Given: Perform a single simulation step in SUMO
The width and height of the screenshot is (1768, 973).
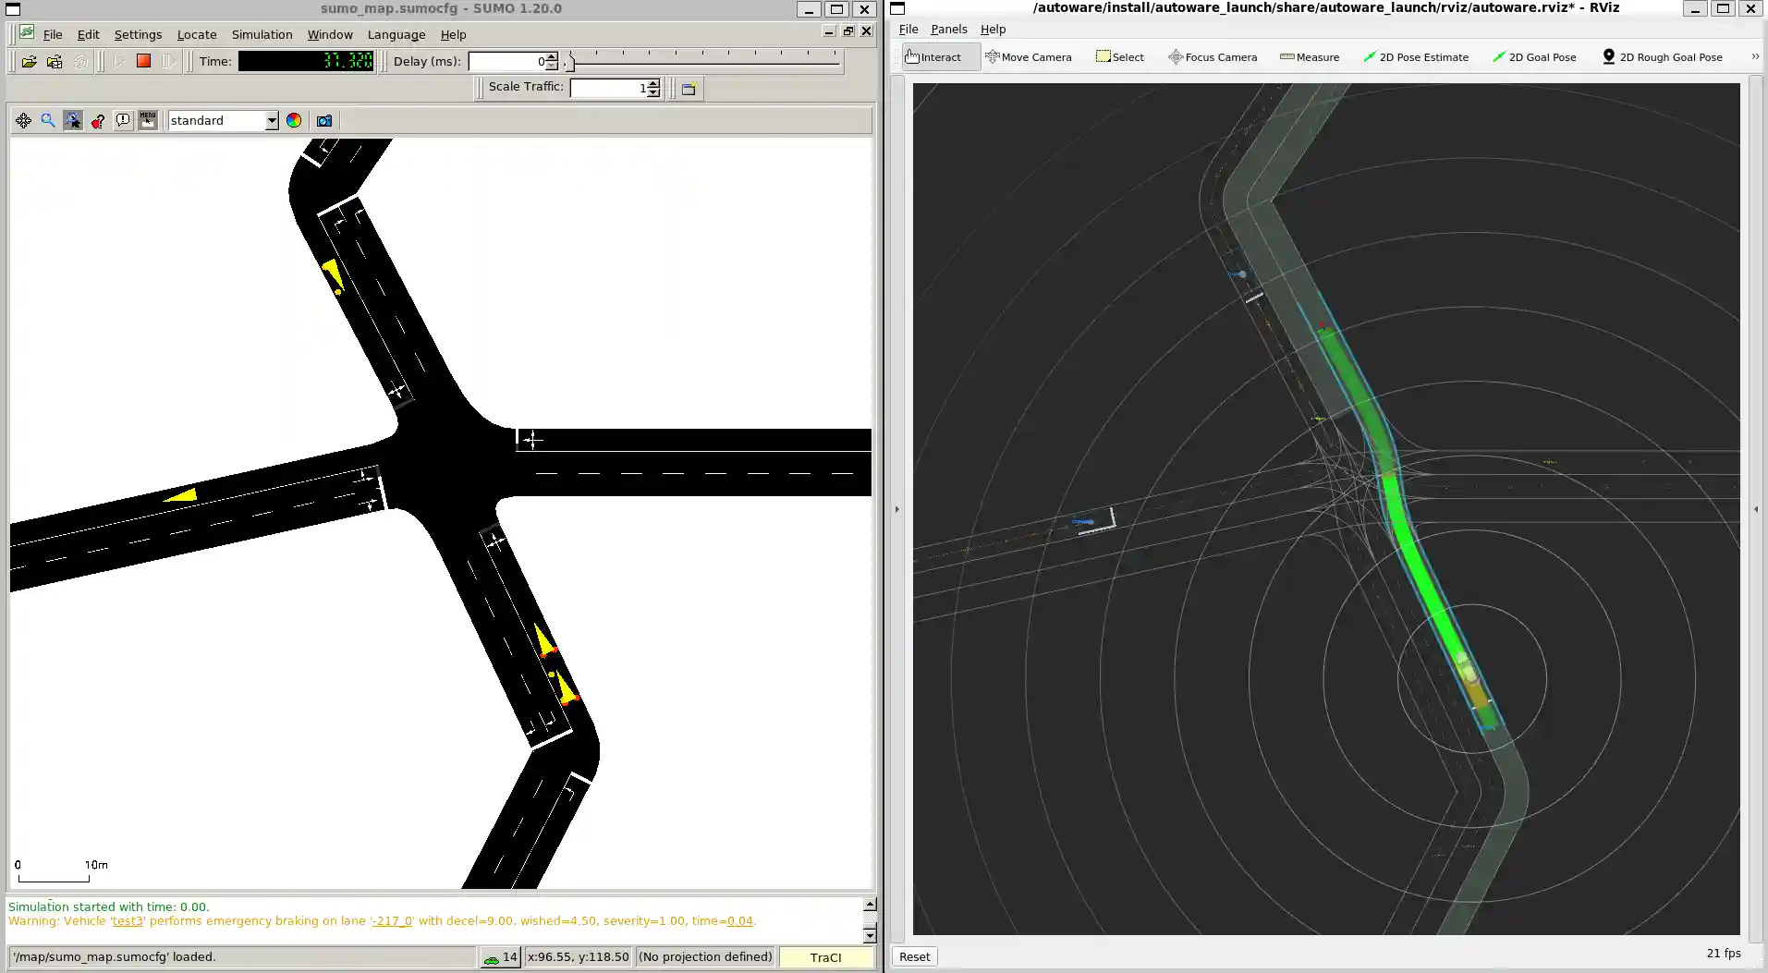Looking at the screenshot, I should [x=169, y=61].
